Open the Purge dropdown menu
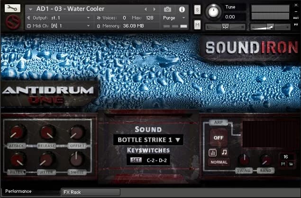 (174, 18)
